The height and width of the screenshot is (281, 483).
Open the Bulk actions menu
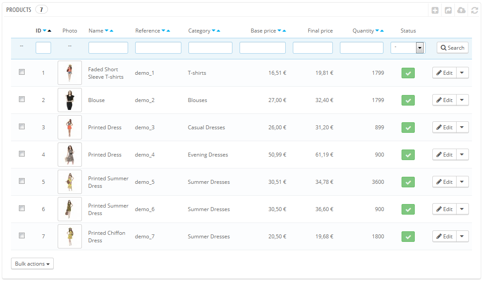point(32,264)
